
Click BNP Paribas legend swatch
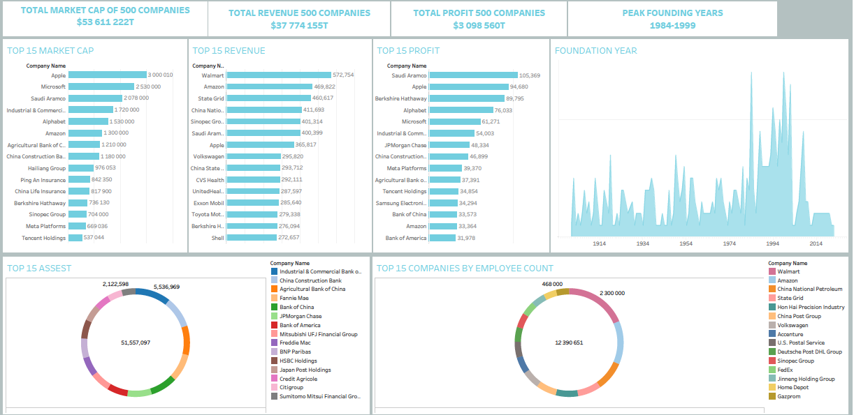(274, 352)
